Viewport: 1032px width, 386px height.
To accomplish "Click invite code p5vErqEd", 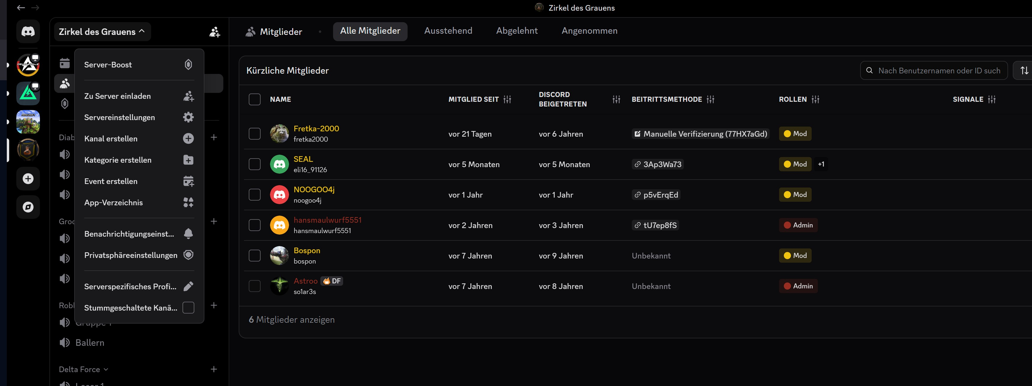I will click(656, 195).
